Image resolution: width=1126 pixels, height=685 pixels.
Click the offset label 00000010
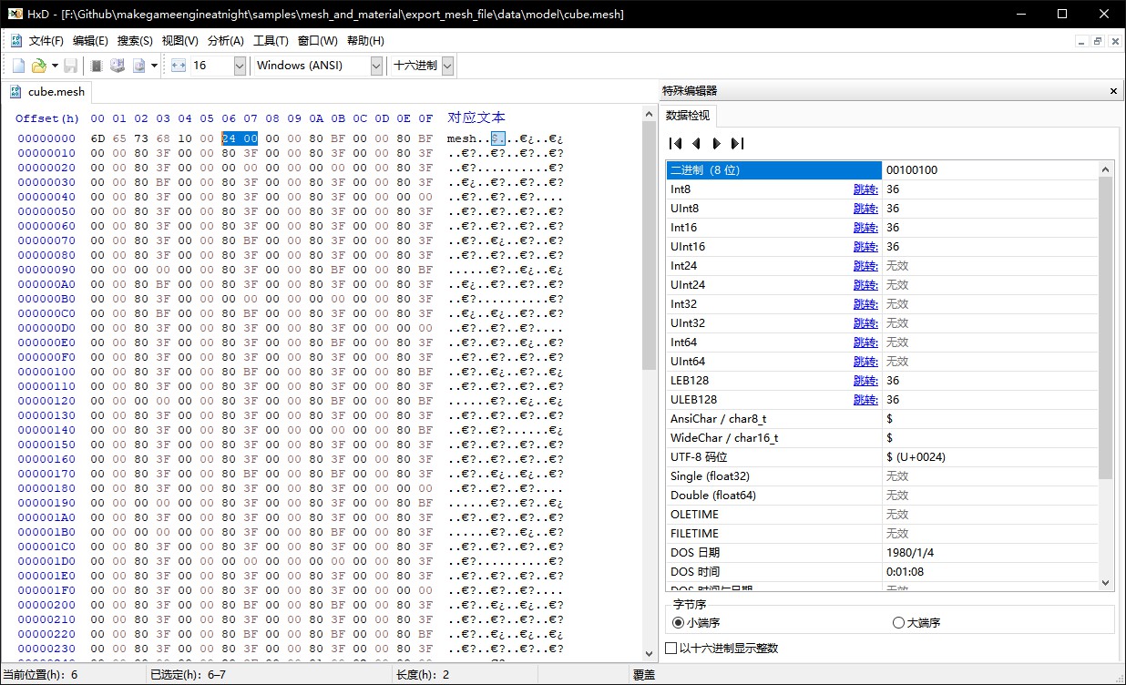pyautogui.click(x=46, y=153)
